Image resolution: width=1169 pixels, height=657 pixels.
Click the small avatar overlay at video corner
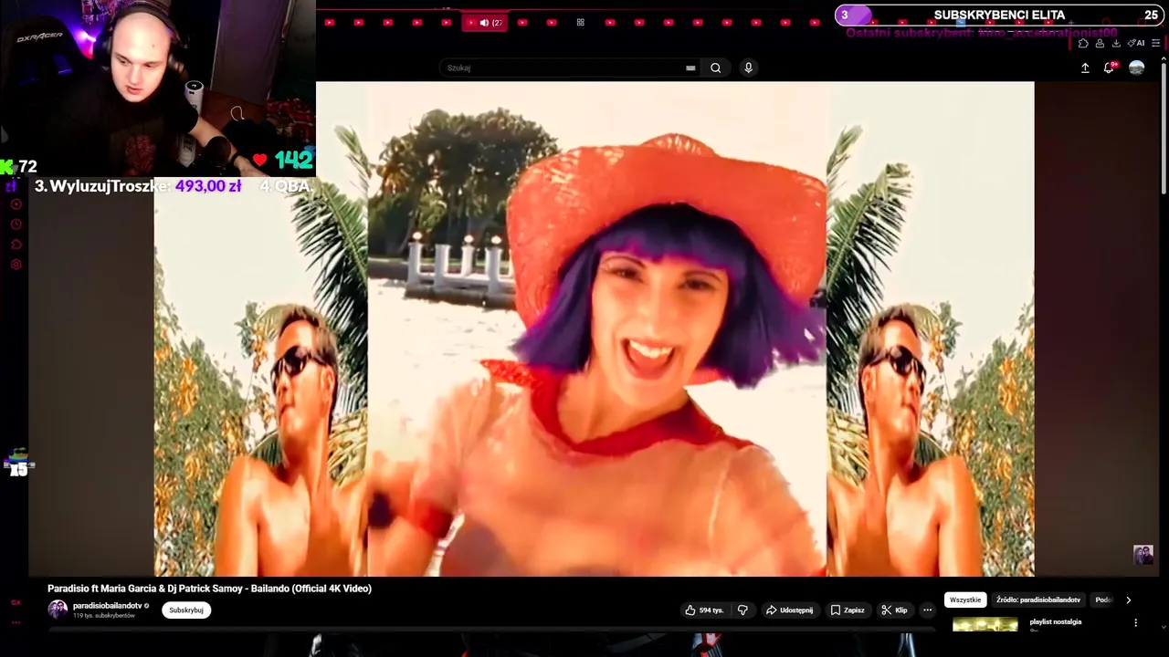click(x=1143, y=554)
